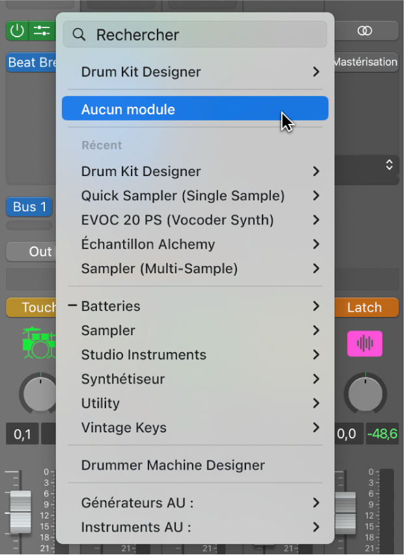Image resolution: width=405 pixels, height=555 pixels.
Task: Choose Drummer Machine Designer
Action: click(x=173, y=466)
